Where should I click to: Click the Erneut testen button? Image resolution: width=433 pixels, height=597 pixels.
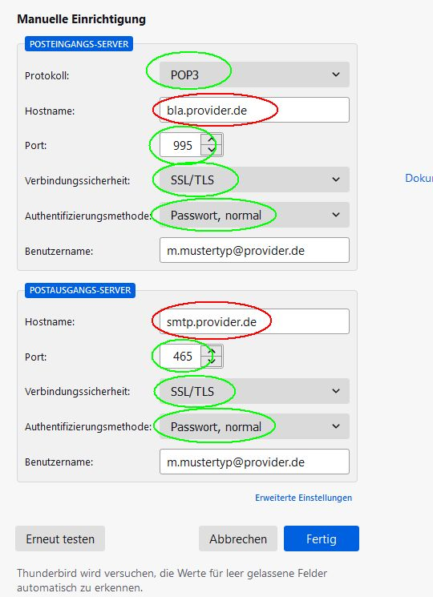(x=60, y=539)
